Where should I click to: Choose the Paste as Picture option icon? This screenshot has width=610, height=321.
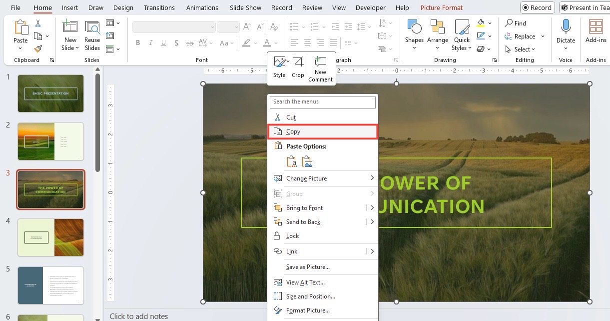(x=307, y=161)
